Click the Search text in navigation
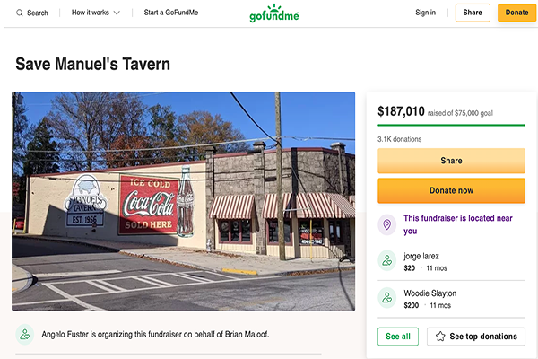538x359 pixels. pyautogui.click(x=38, y=13)
